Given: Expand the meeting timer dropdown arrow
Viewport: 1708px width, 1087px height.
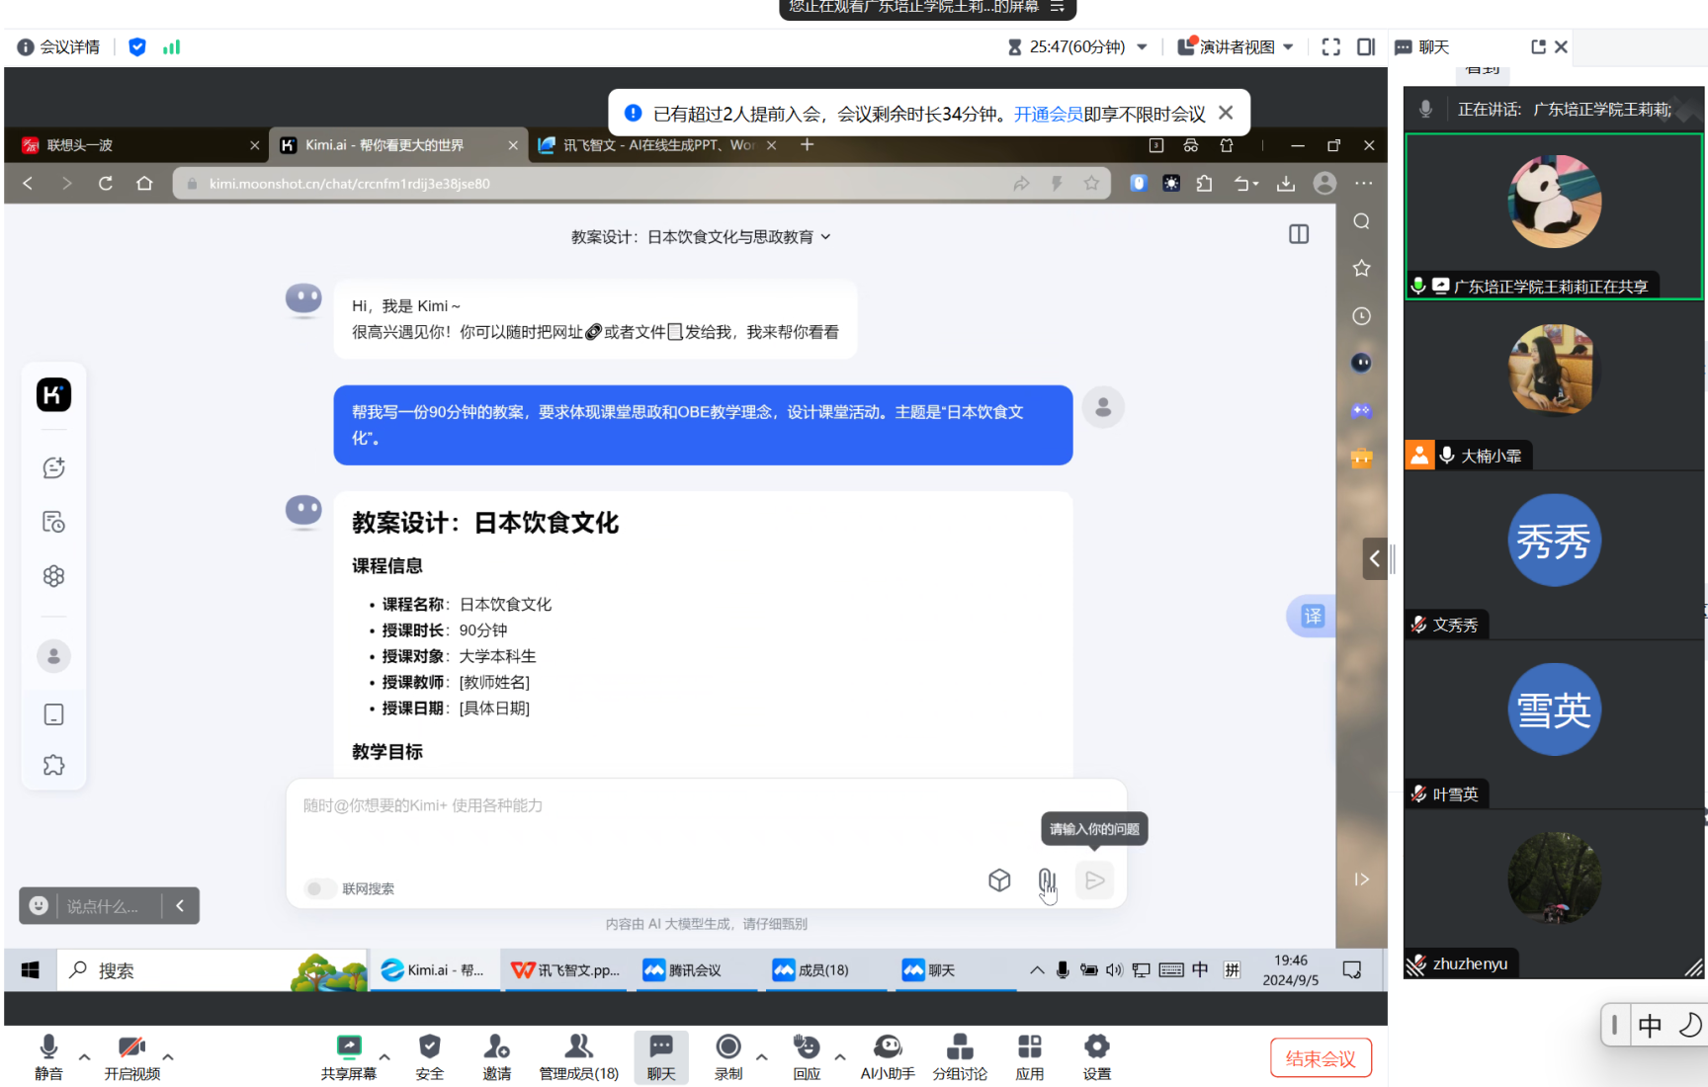Looking at the screenshot, I should pyautogui.click(x=1142, y=47).
